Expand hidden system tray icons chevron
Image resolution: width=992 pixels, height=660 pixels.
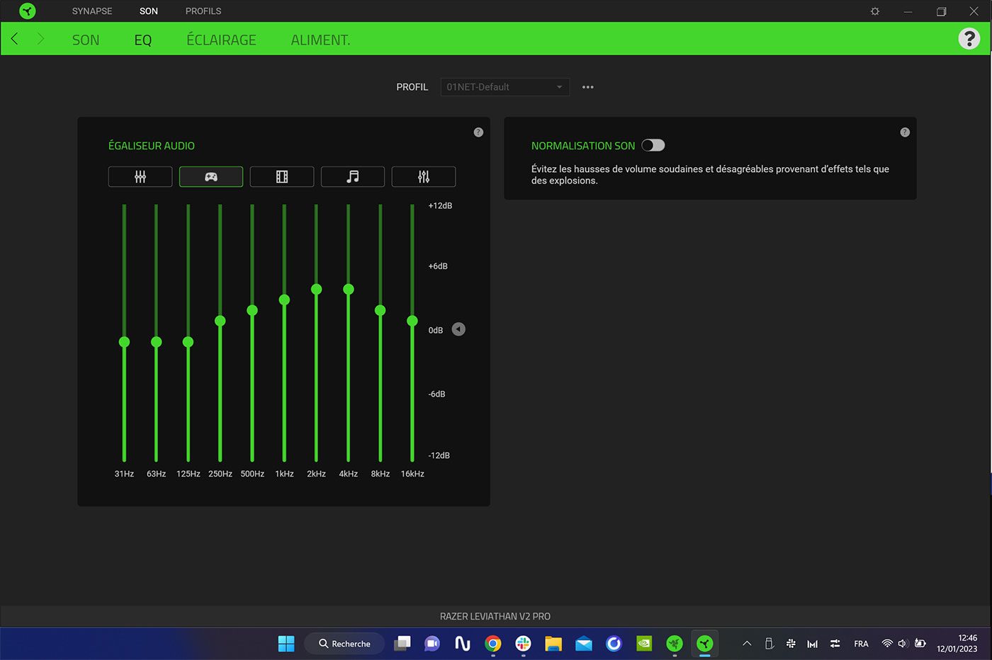pos(747,644)
